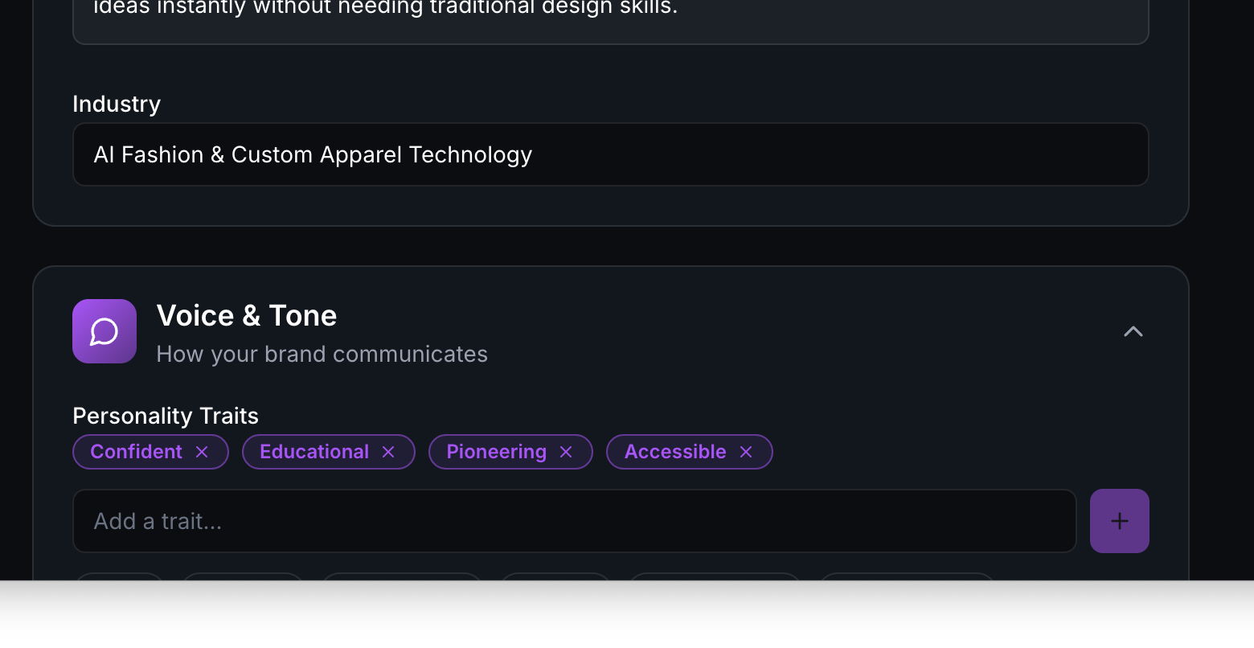Click the 'How your brand communicates' subtitle
This screenshot has height=648, width=1254.
pyautogui.click(x=322, y=354)
